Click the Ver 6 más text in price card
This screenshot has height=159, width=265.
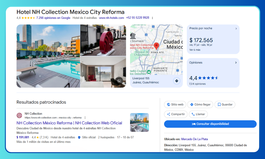coord(195,50)
